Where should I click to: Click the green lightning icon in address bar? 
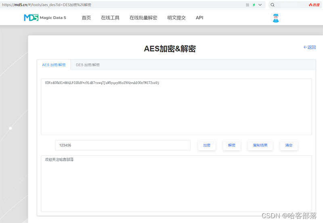[254, 5]
